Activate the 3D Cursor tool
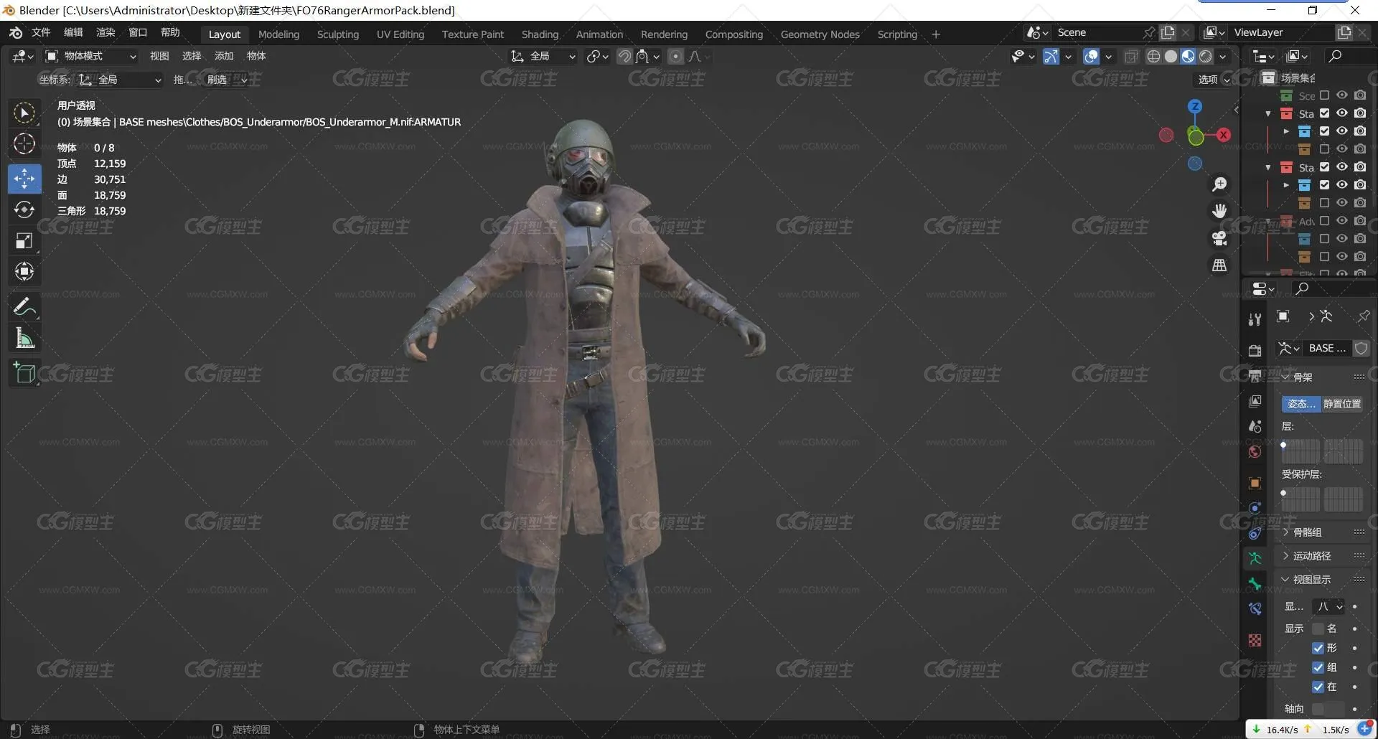This screenshot has height=739, width=1378. (24, 144)
